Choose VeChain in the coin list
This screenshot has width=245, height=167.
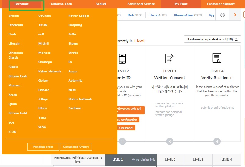[45, 16]
